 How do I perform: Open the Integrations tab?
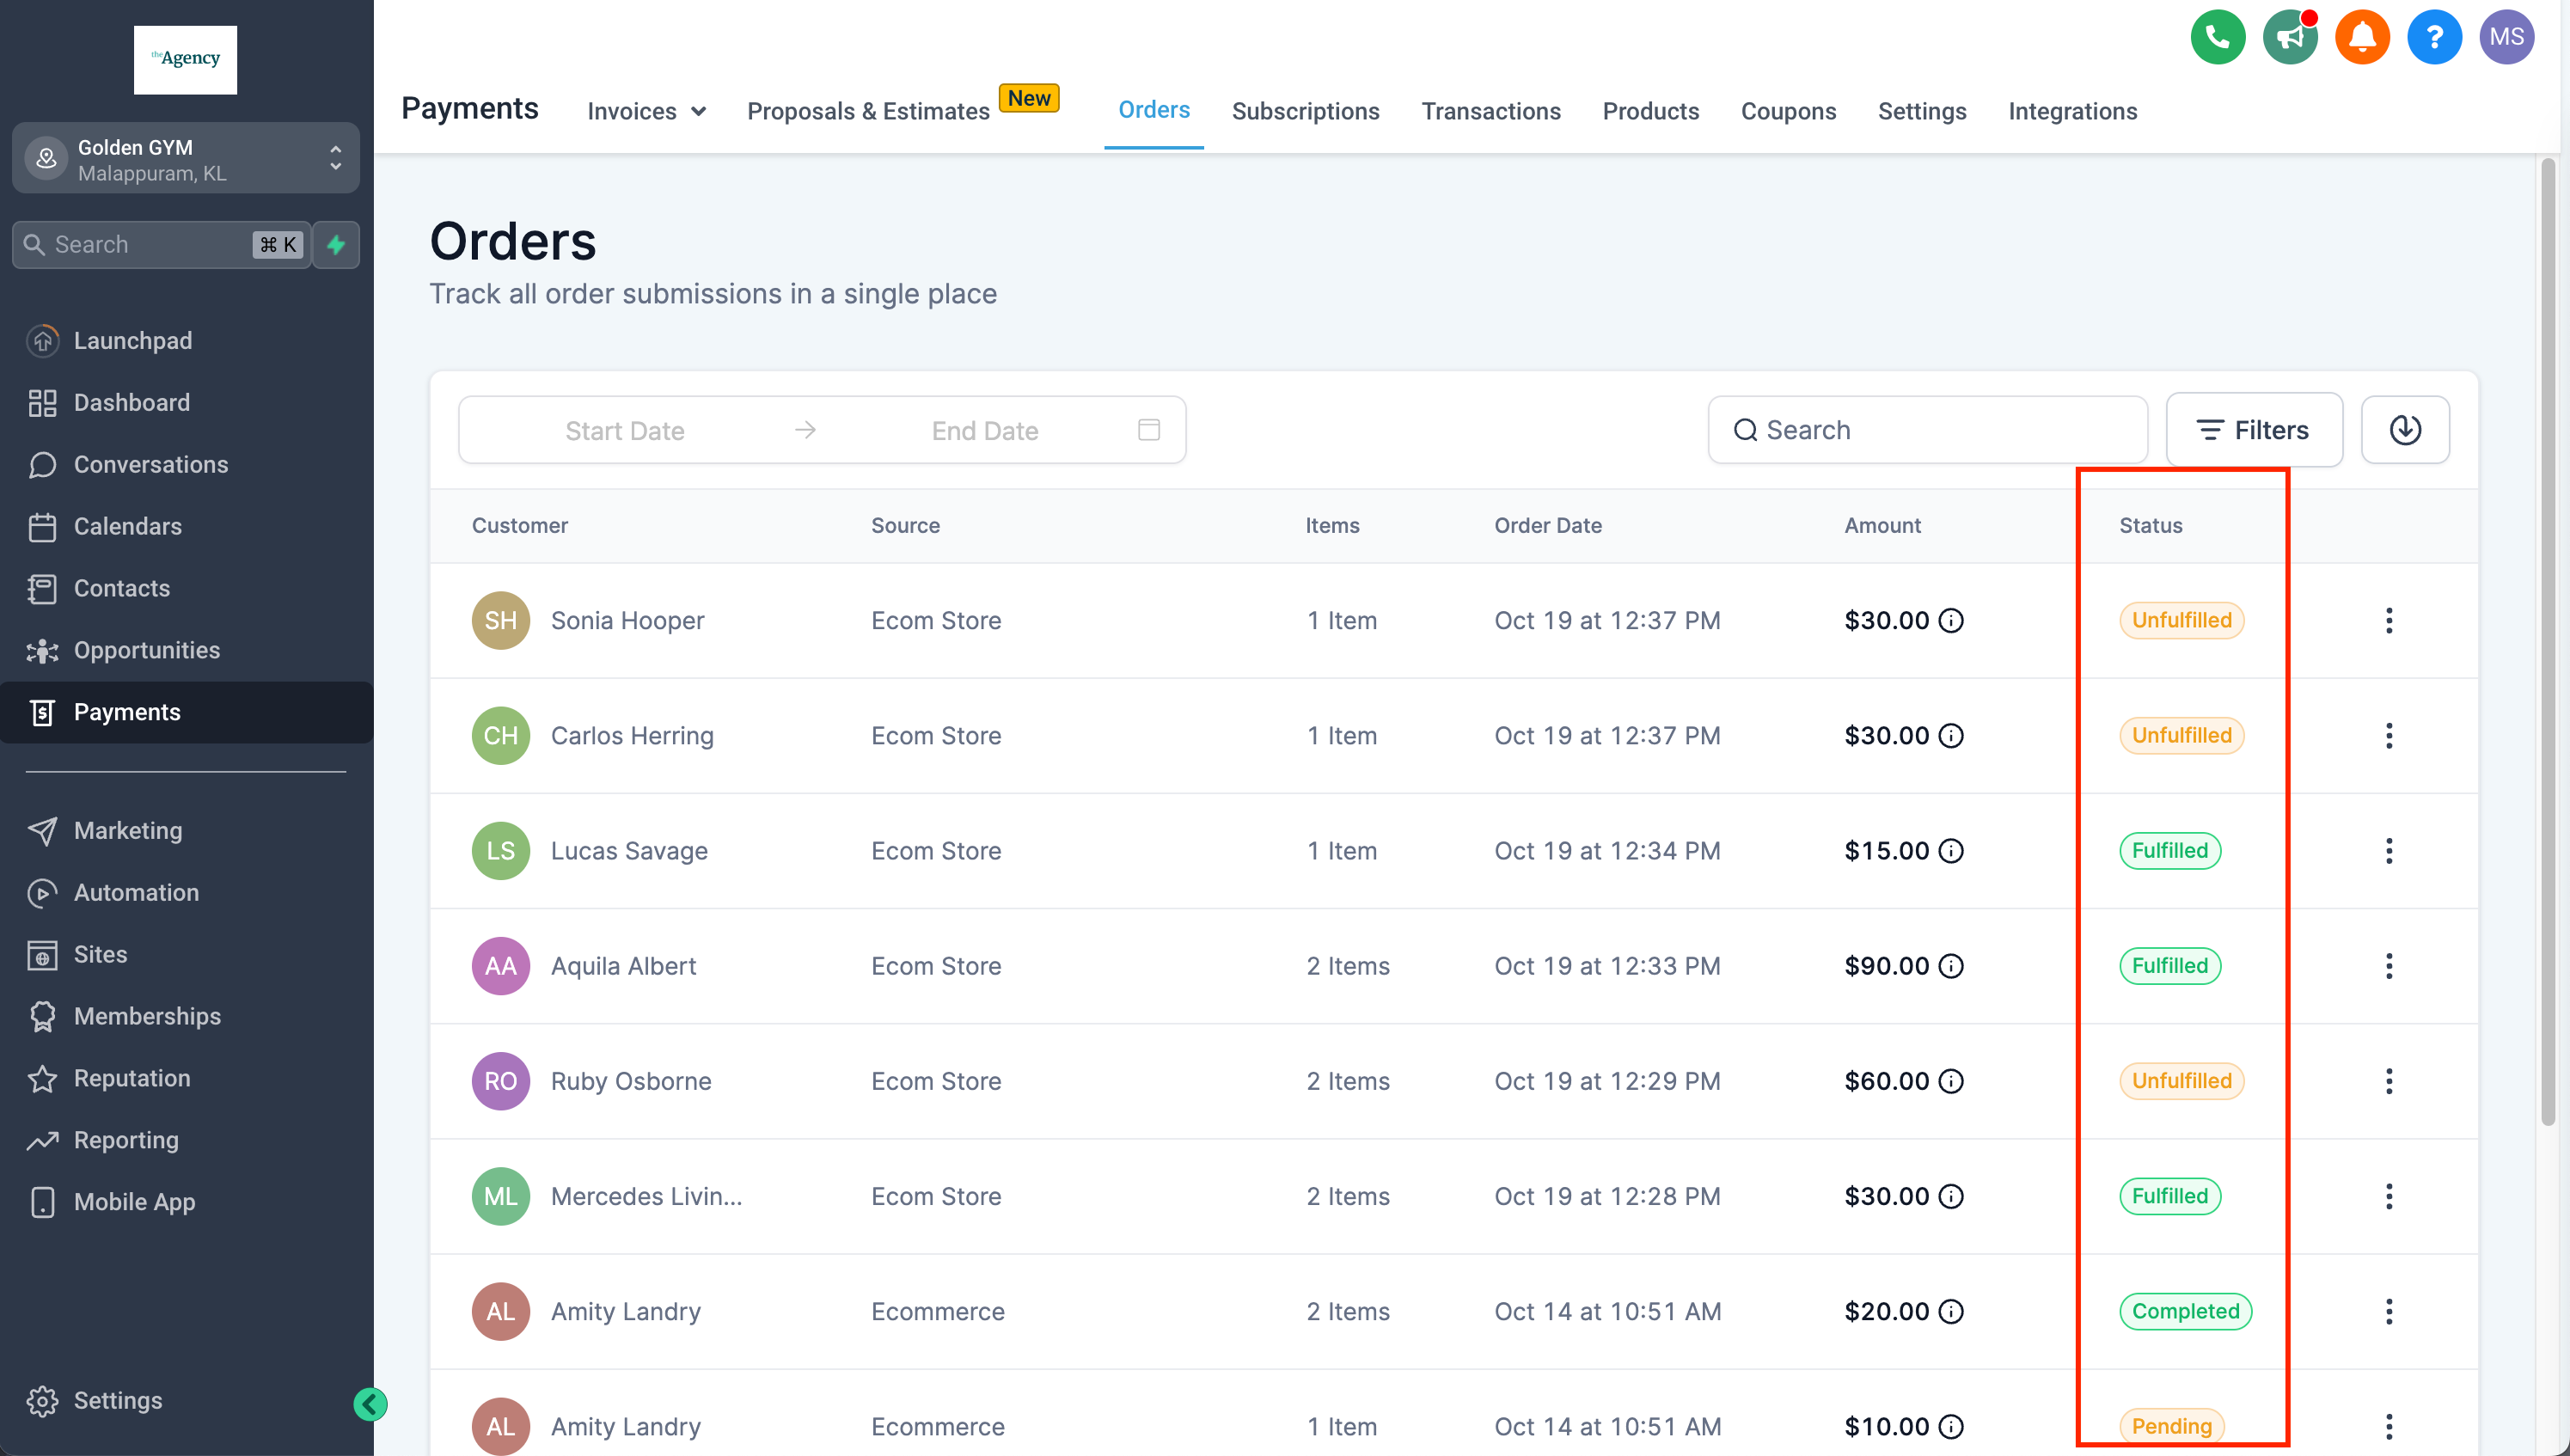click(2072, 111)
